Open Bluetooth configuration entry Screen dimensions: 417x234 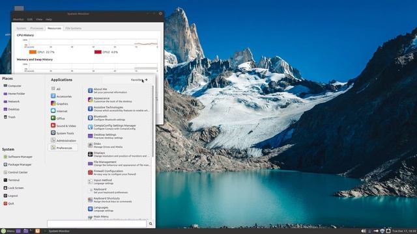pyautogui.click(x=119, y=118)
